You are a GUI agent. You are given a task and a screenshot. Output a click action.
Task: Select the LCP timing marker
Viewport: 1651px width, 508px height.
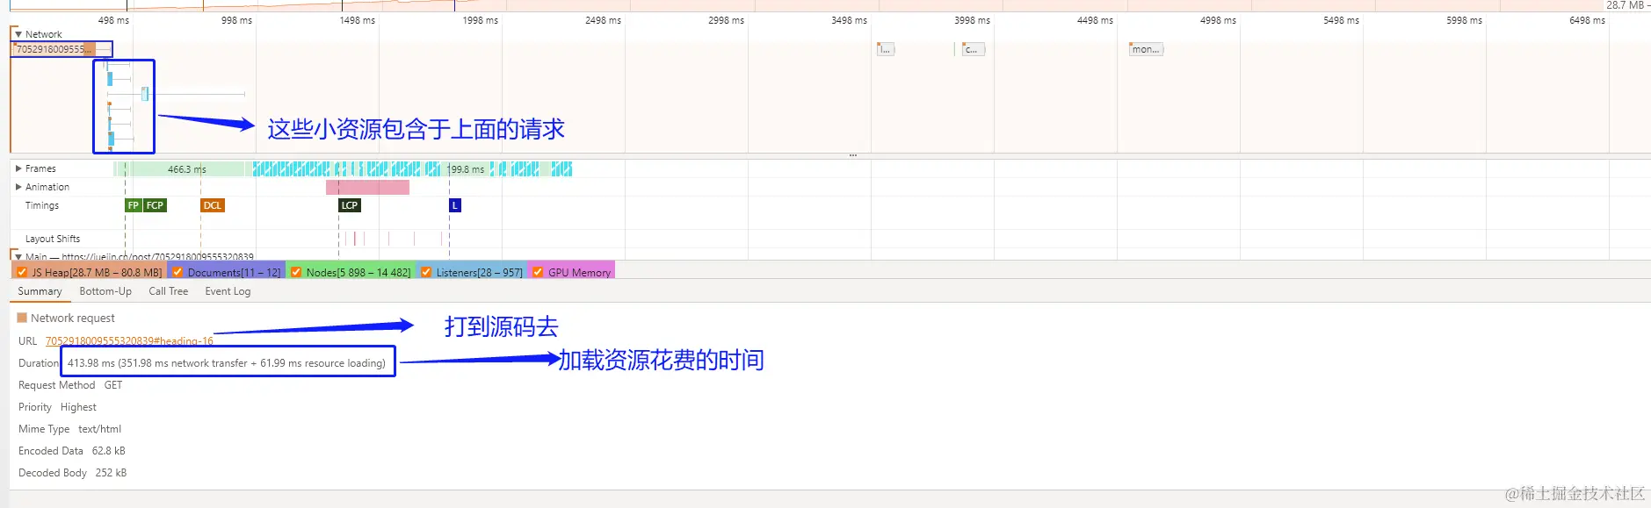click(x=350, y=205)
